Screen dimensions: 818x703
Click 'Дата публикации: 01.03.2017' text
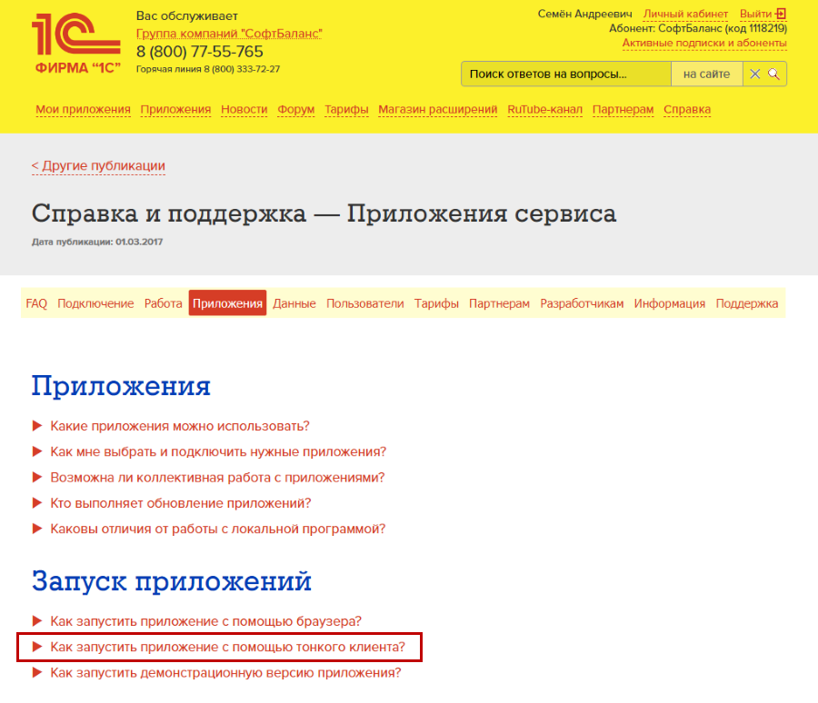(97, 242)
